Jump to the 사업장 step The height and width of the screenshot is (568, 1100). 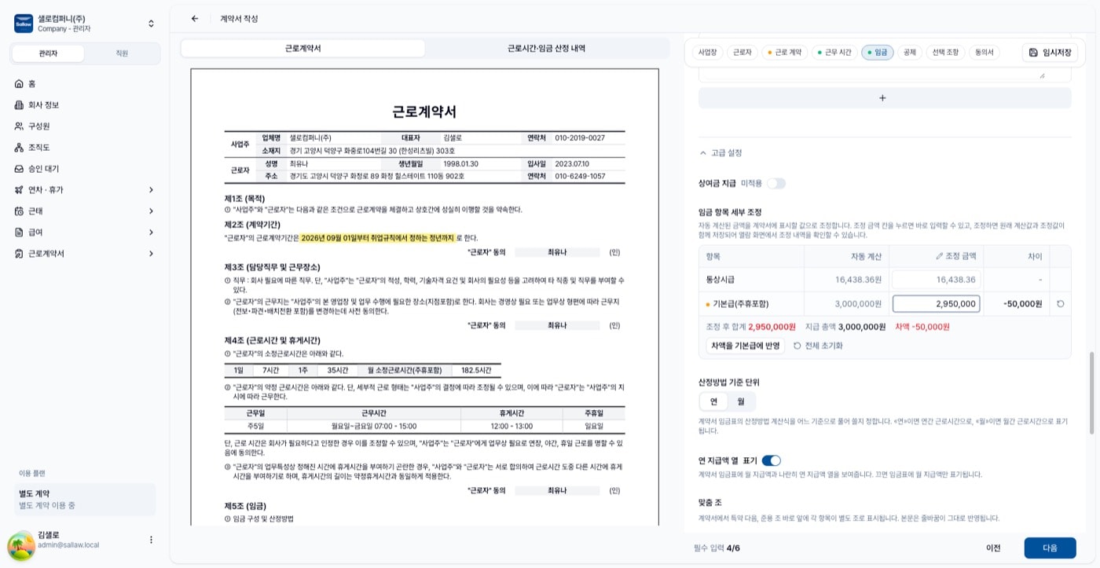[x=707, y=53]
